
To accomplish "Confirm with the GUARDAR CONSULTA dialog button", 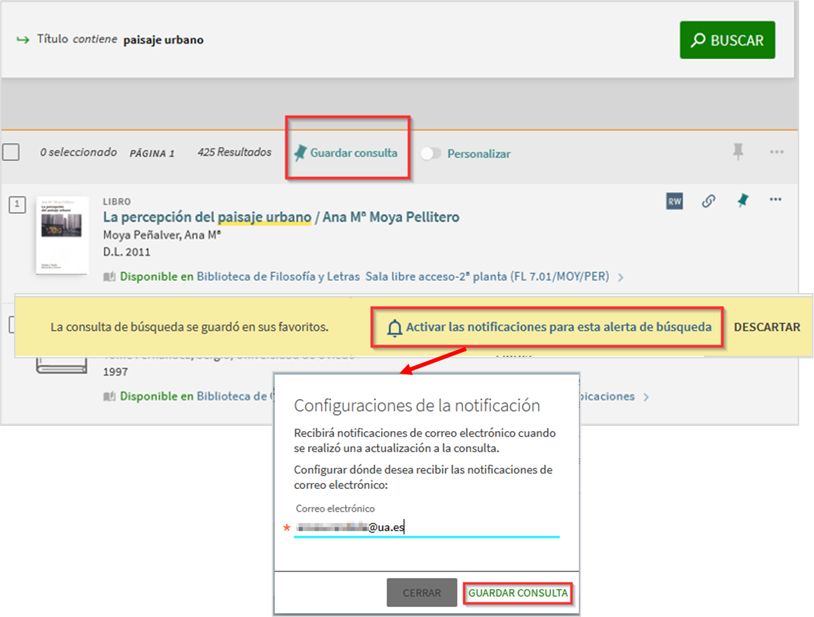I will pos(518,594).
